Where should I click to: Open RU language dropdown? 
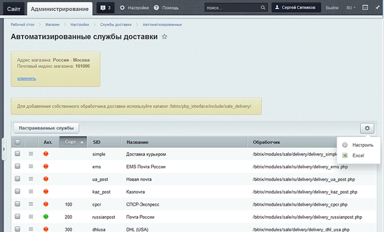coord(351,7)
